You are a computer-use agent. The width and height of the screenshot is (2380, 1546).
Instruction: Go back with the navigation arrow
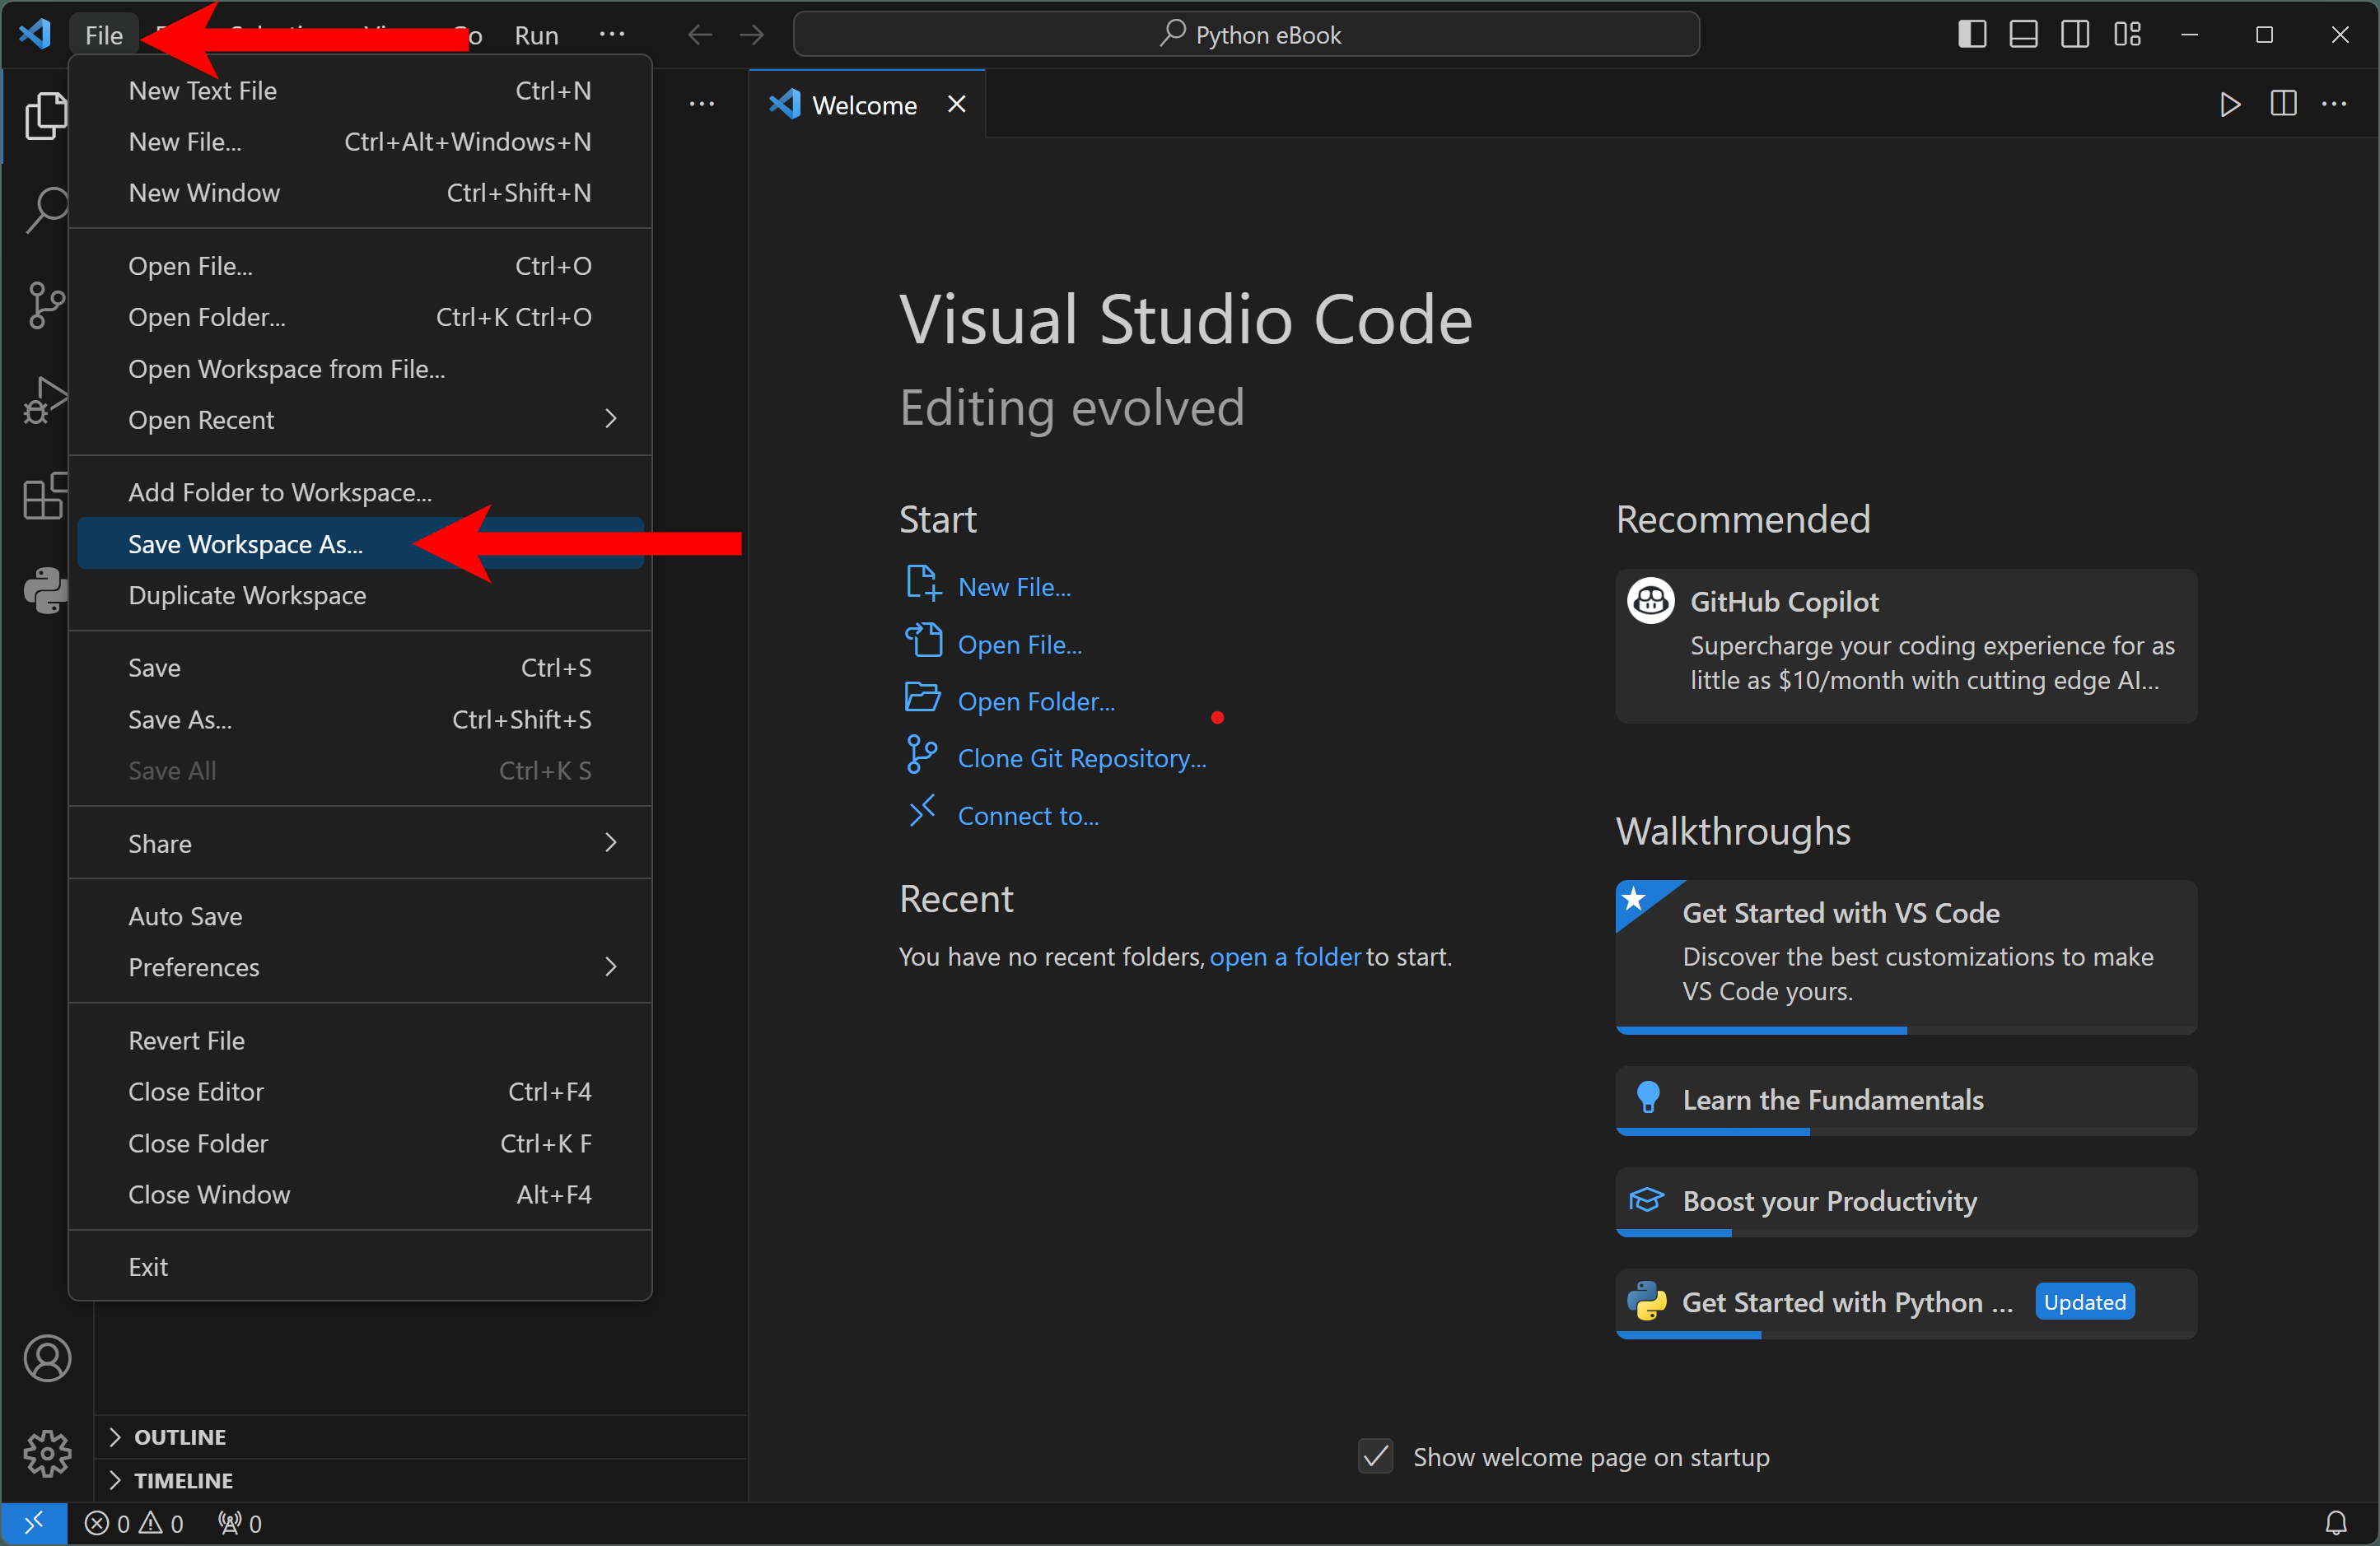pyautogui.click(x=700, y=35)
